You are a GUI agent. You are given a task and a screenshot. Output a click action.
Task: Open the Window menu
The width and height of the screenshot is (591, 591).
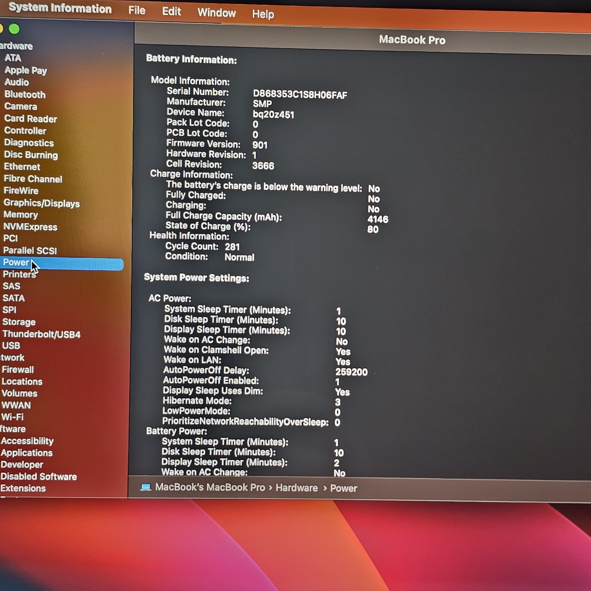click(216, 13)
